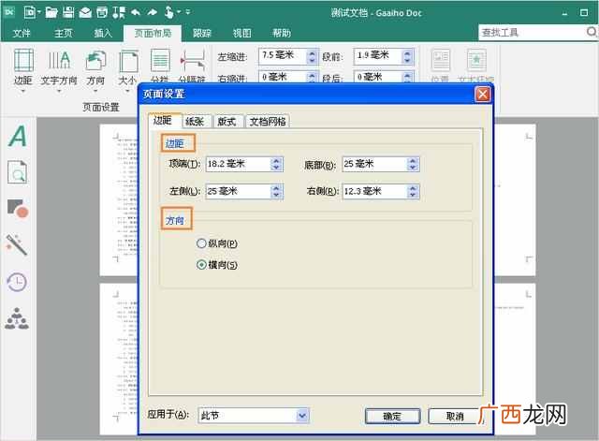The height and width of the screenshot is (441, 599).
Task: Switch to the 插入 ribbon tab
Action: tap(103, 34)
